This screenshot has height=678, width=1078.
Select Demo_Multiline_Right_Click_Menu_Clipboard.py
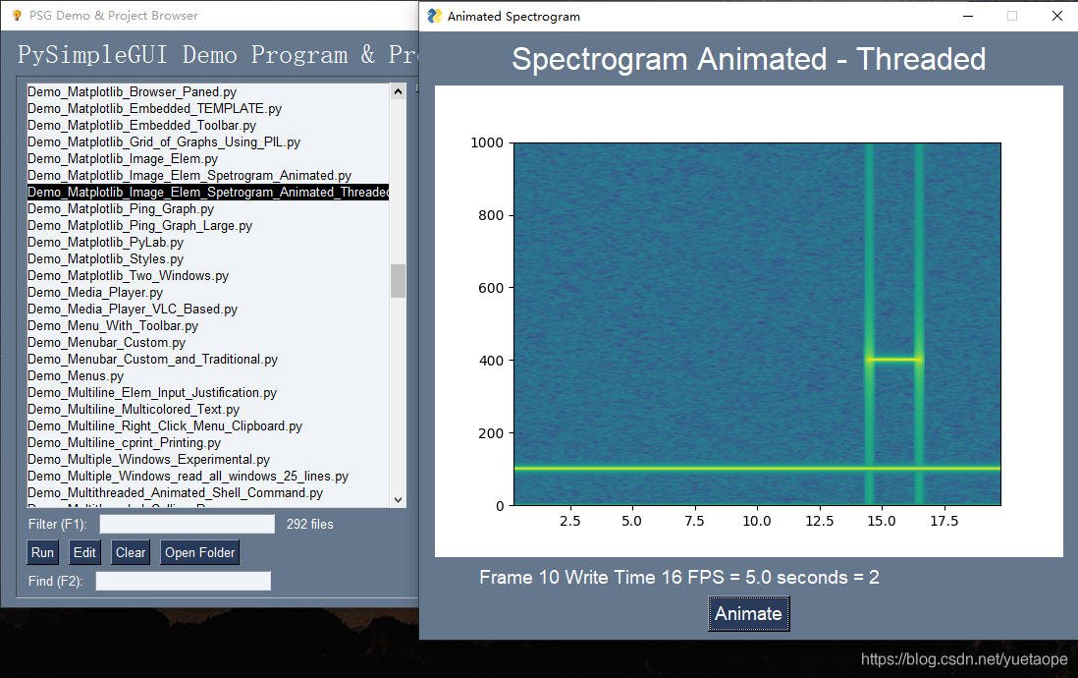207,426
